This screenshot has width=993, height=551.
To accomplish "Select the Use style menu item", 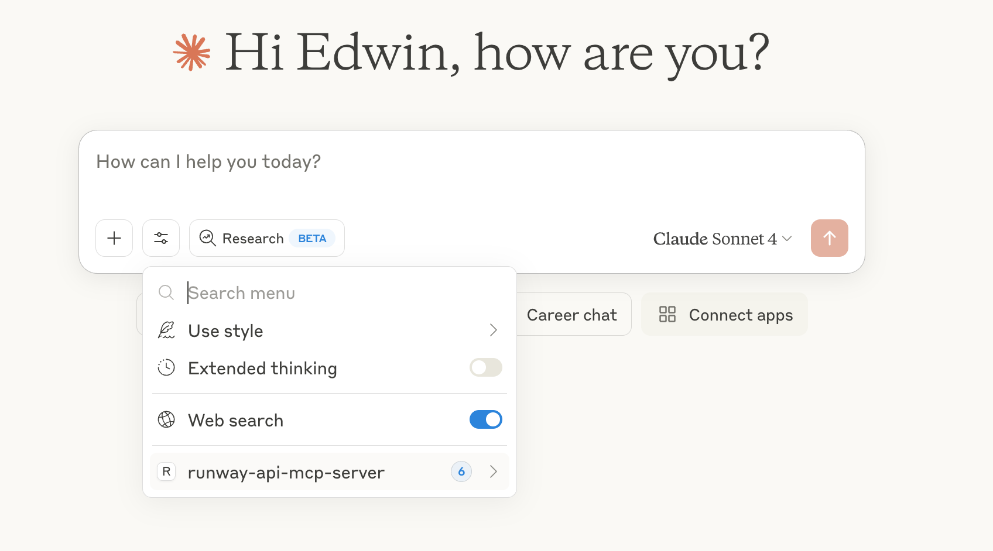I will 226,331.
